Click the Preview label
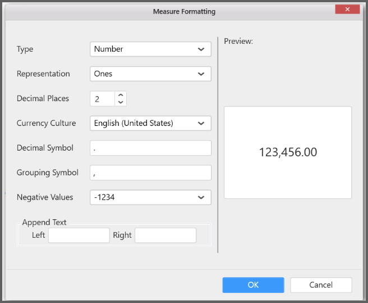Image resolution: width=368 pixels, height=303 pixels. tap(238, 42)
